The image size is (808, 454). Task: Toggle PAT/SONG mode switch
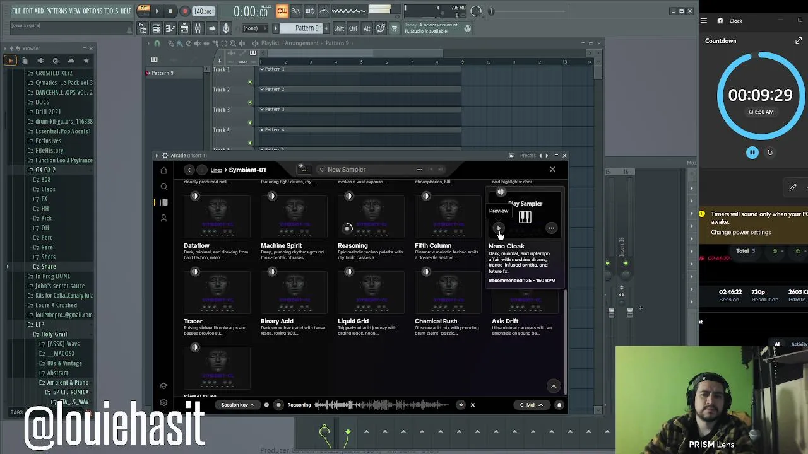point(143,11)
